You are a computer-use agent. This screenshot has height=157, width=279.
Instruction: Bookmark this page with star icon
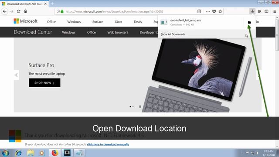220,11
